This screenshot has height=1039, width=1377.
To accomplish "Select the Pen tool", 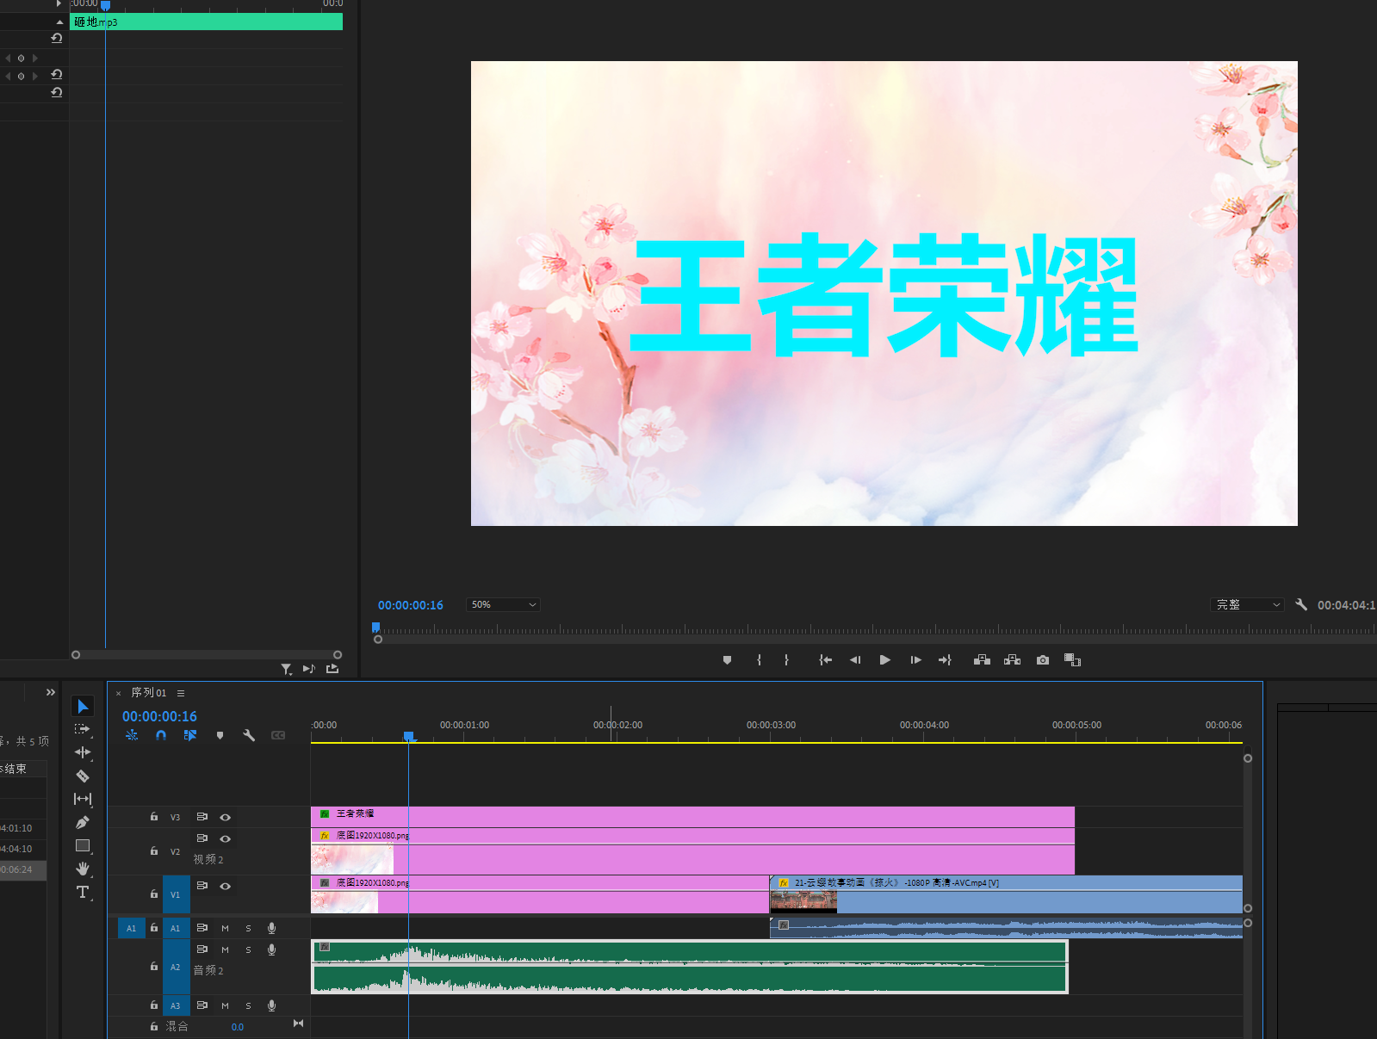I will [x=83, y=822].
